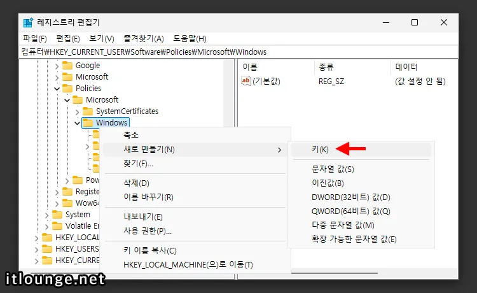The width and height of the screenshot is (477, 293).
Task: Click the Google folder icon
Action: tap(67, 66)
